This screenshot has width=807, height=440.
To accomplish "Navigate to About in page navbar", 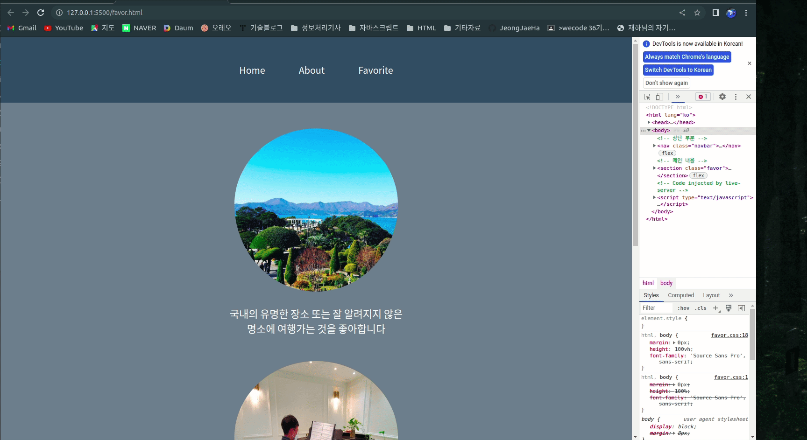I will 311,70.
